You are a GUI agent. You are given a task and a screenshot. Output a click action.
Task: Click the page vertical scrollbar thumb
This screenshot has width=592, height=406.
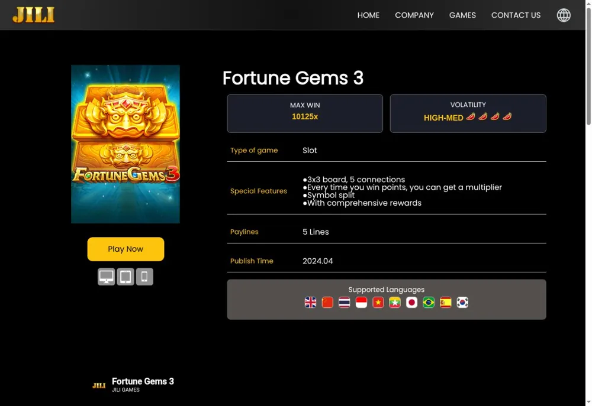tap(588, 66)
